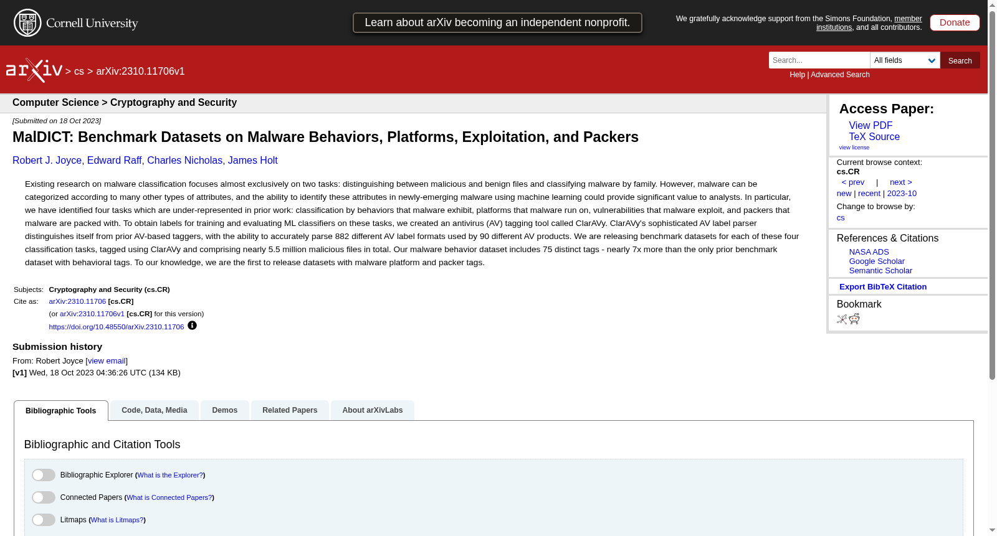Click the Cornell University logo

pyautogui.click(x=76, y=23)
